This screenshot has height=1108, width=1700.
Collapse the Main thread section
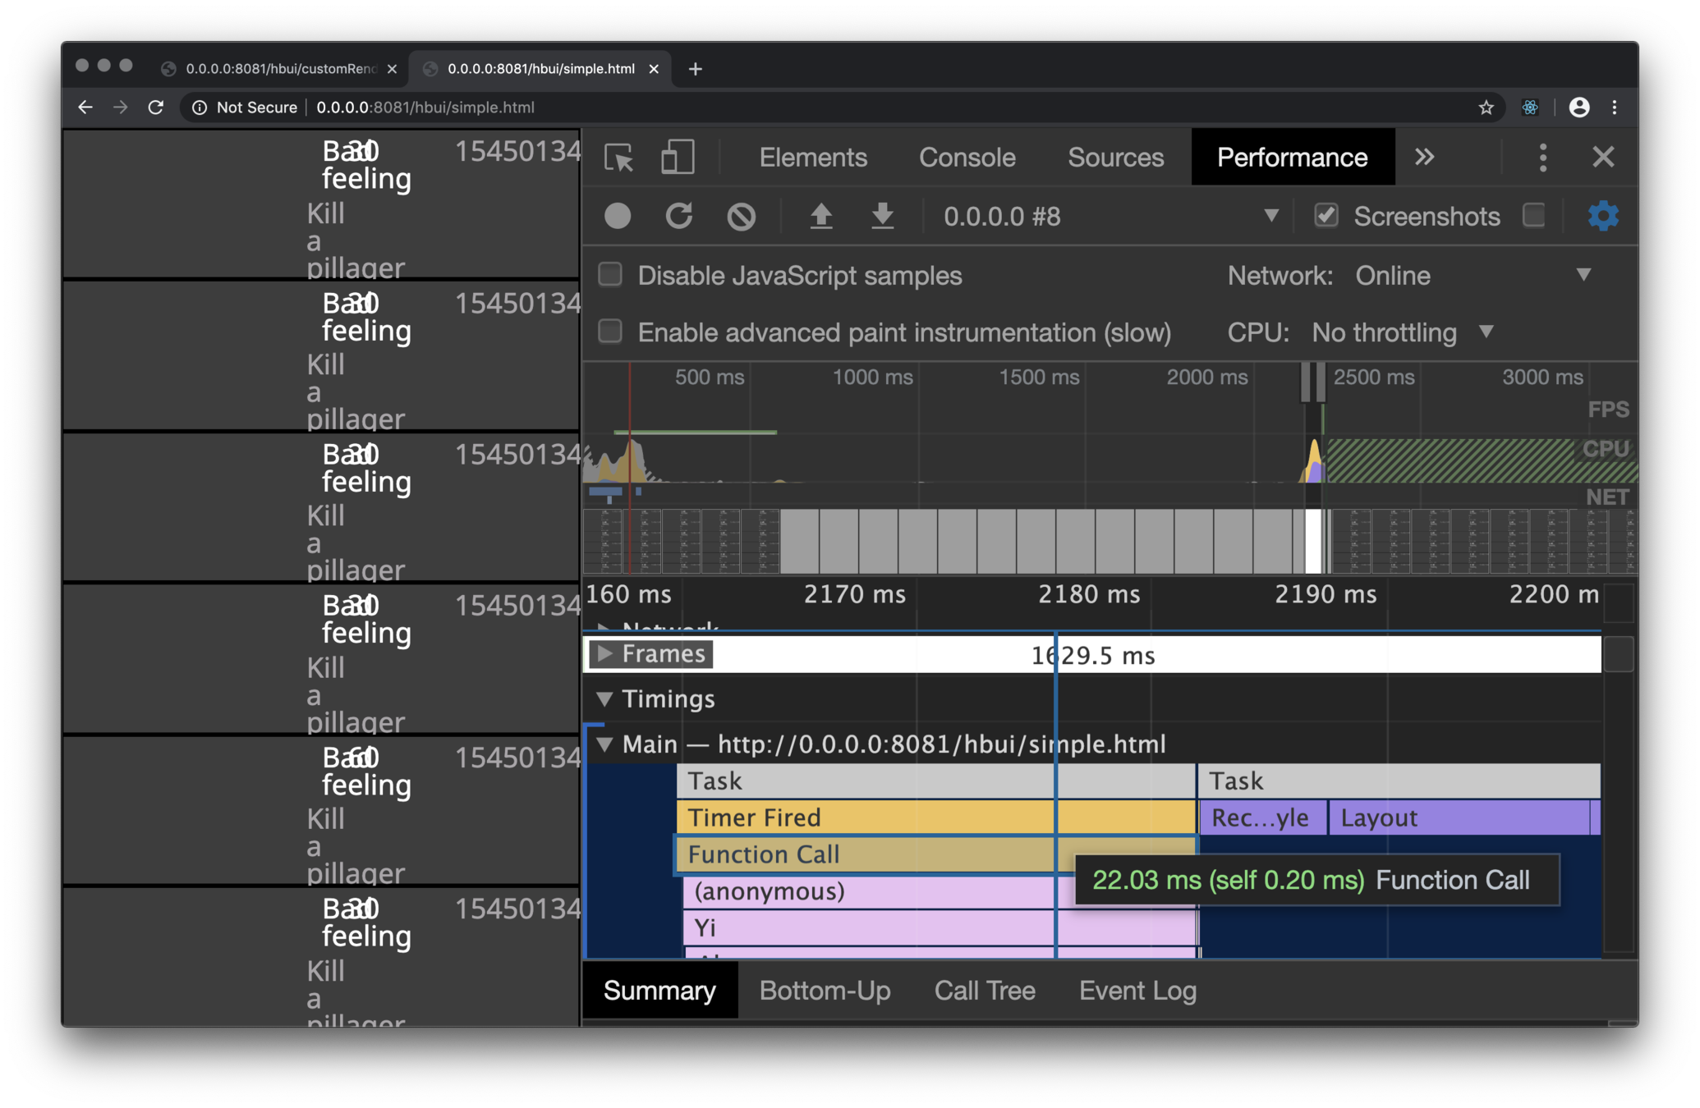coord(605,744)
